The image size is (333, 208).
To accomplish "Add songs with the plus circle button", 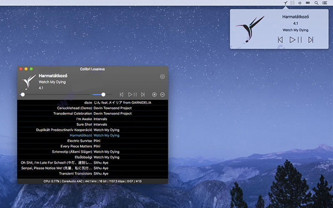I will (154, 94).
